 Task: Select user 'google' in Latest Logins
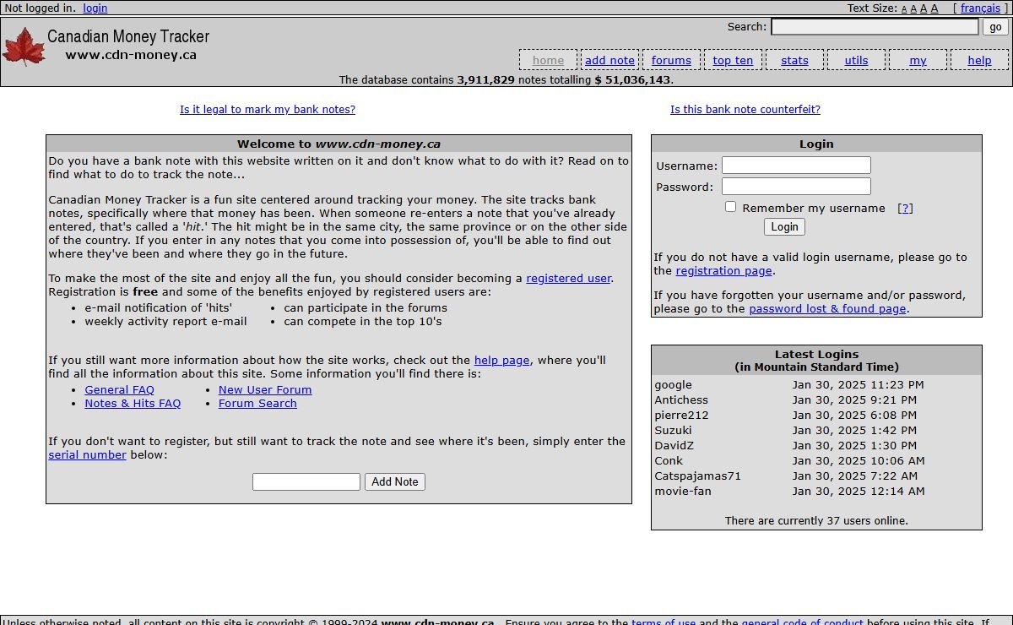(x=673, y=384)
